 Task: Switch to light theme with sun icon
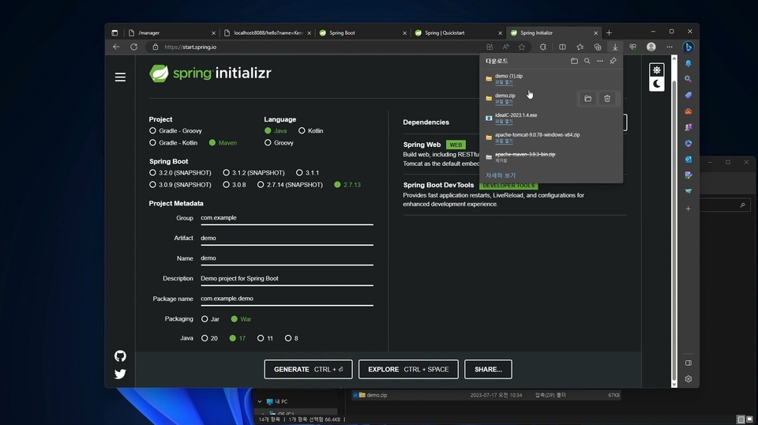tap(656, 70)
